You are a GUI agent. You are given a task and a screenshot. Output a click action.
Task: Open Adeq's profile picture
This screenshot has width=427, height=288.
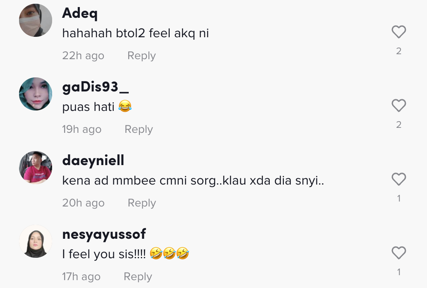tap(36, 20)
